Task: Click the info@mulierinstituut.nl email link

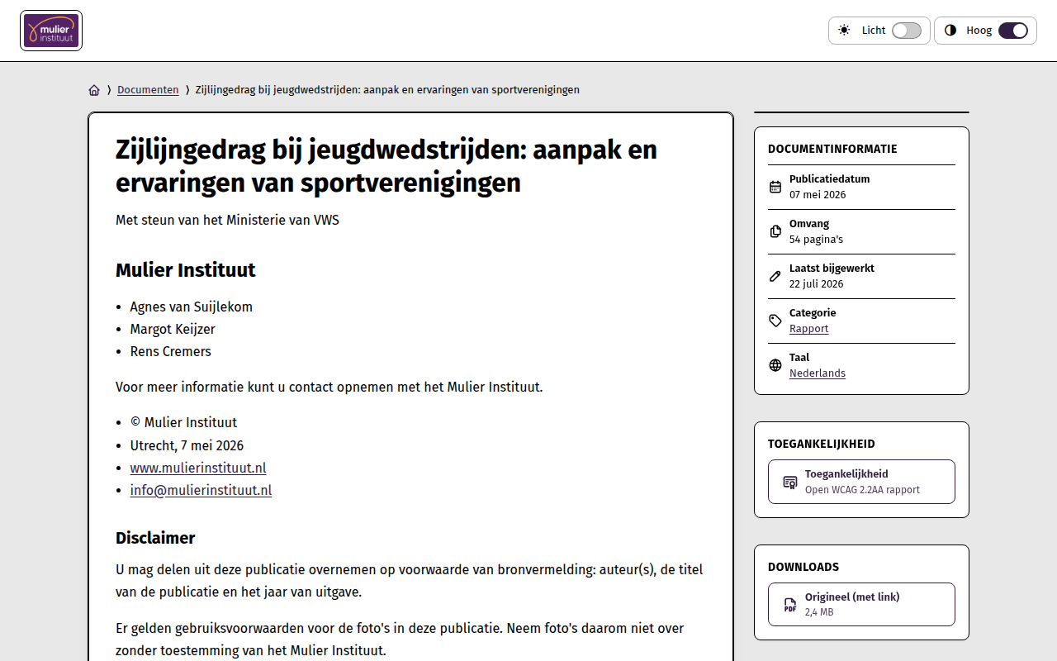Action: (201, 490)
